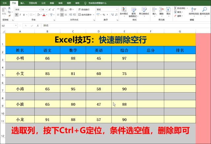Click the Borders grid icon
The image size is (211, 144).
click(x=31, y=15)
